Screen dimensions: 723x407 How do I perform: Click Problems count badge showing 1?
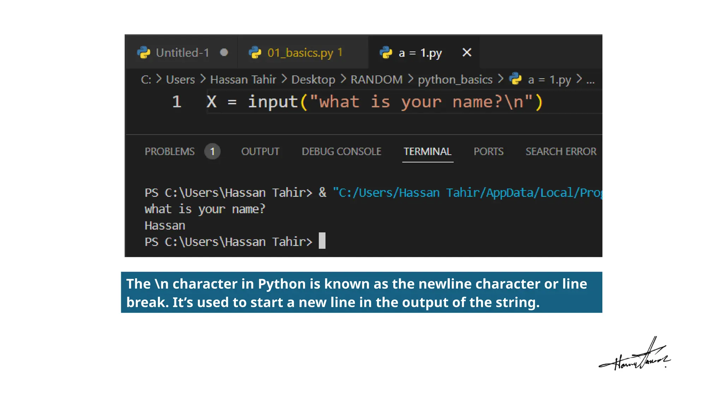pyautogui.click(x=212, y=152)
